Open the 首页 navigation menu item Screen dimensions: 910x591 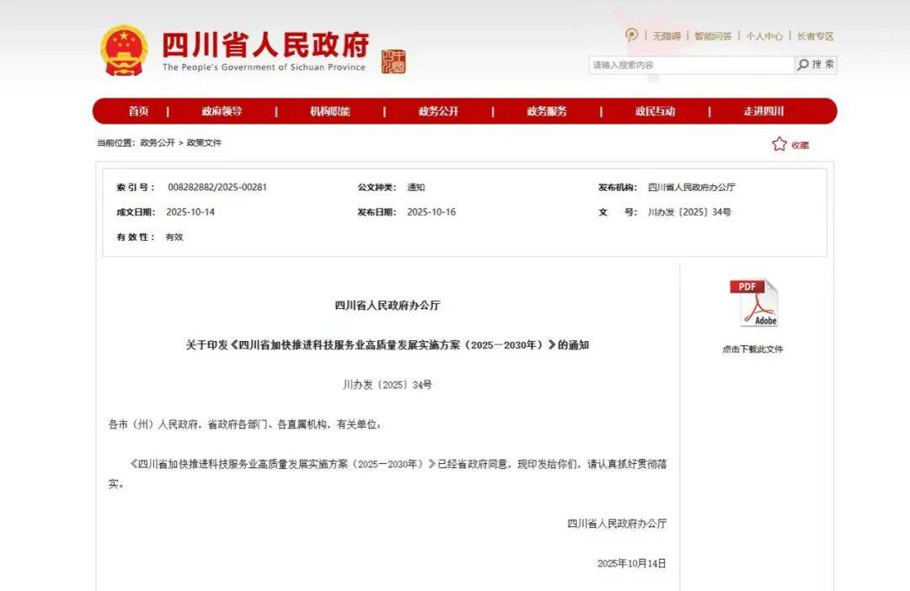coord(138,111)
